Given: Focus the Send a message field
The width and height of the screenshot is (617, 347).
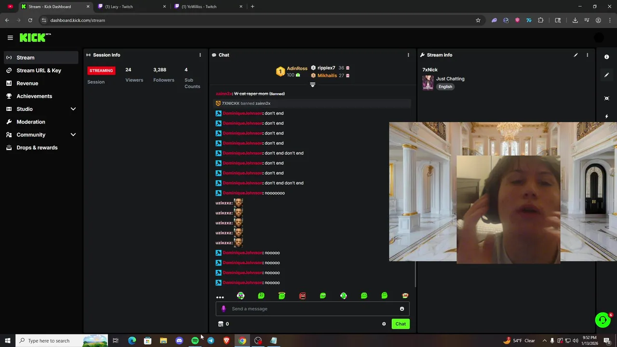Looking at the screenshot, I should [x=312, y=309].
